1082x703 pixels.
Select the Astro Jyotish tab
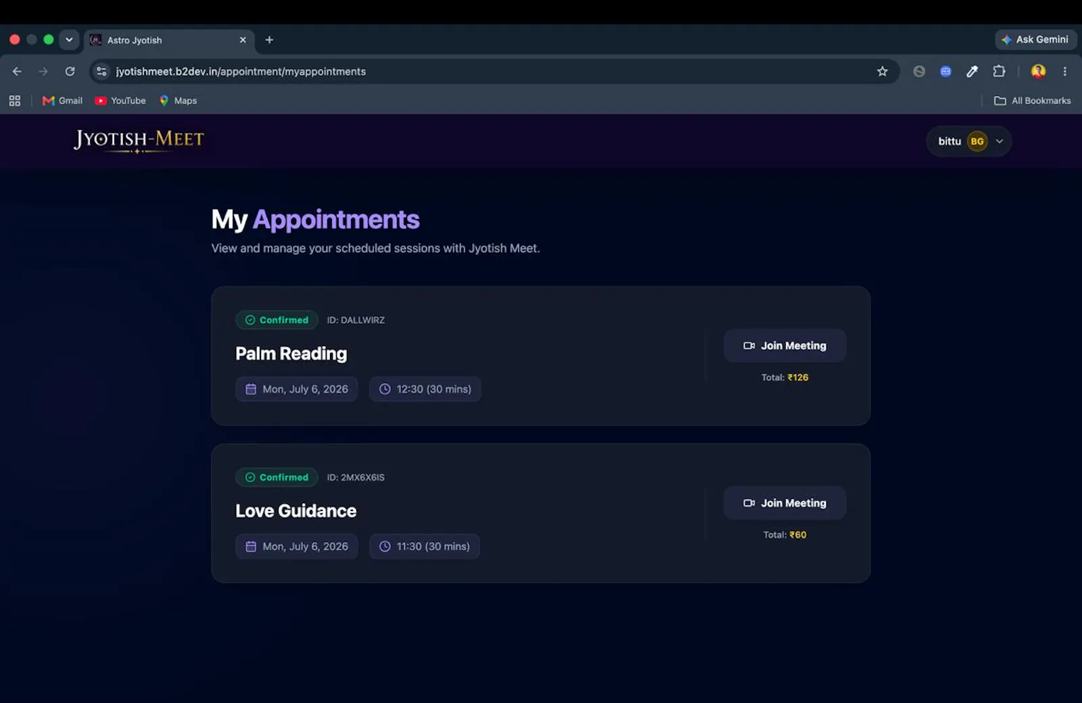point(169,41)
